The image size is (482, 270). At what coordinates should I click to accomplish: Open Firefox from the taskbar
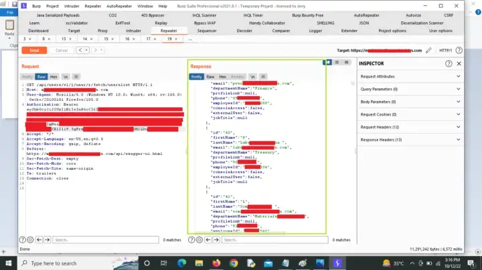point(216,263)
